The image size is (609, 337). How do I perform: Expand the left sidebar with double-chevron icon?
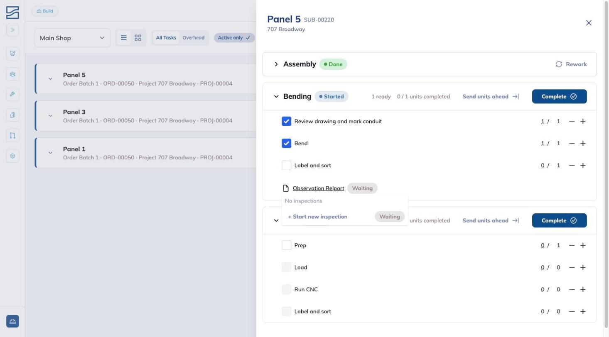[12, 30]
